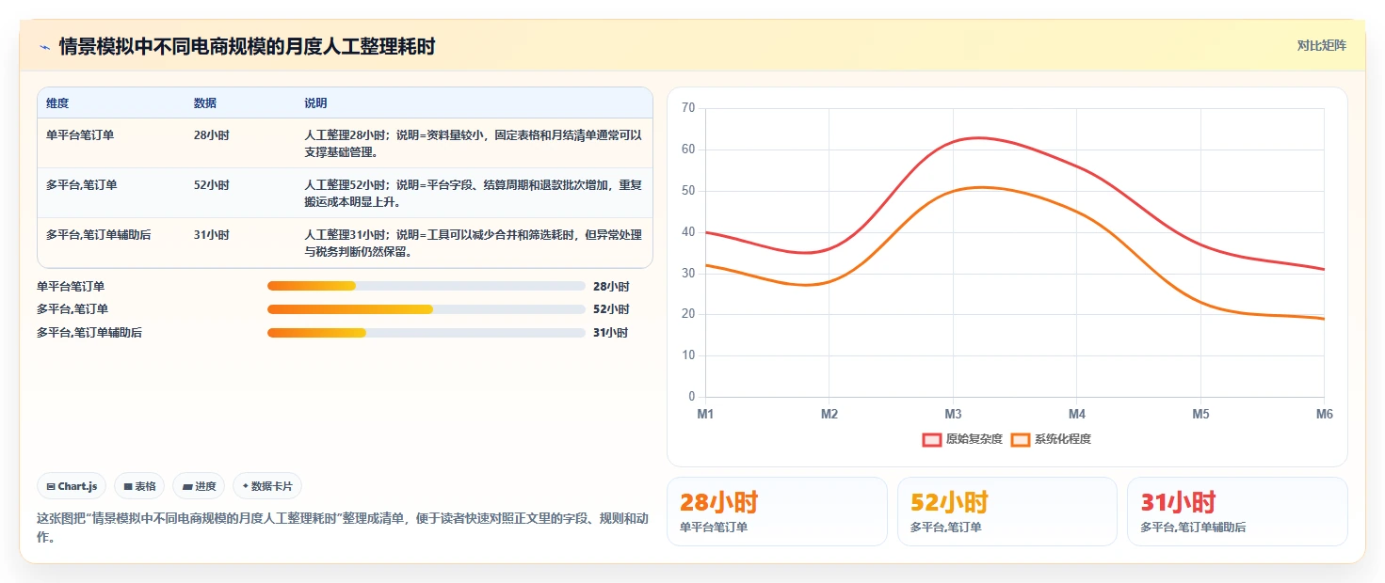1385x583 pixels.
Task: Click the Chart.js tag chip
Action: pos(72,486)
